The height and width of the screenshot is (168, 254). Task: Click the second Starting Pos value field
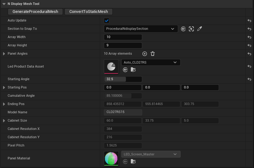coord(161,88)
